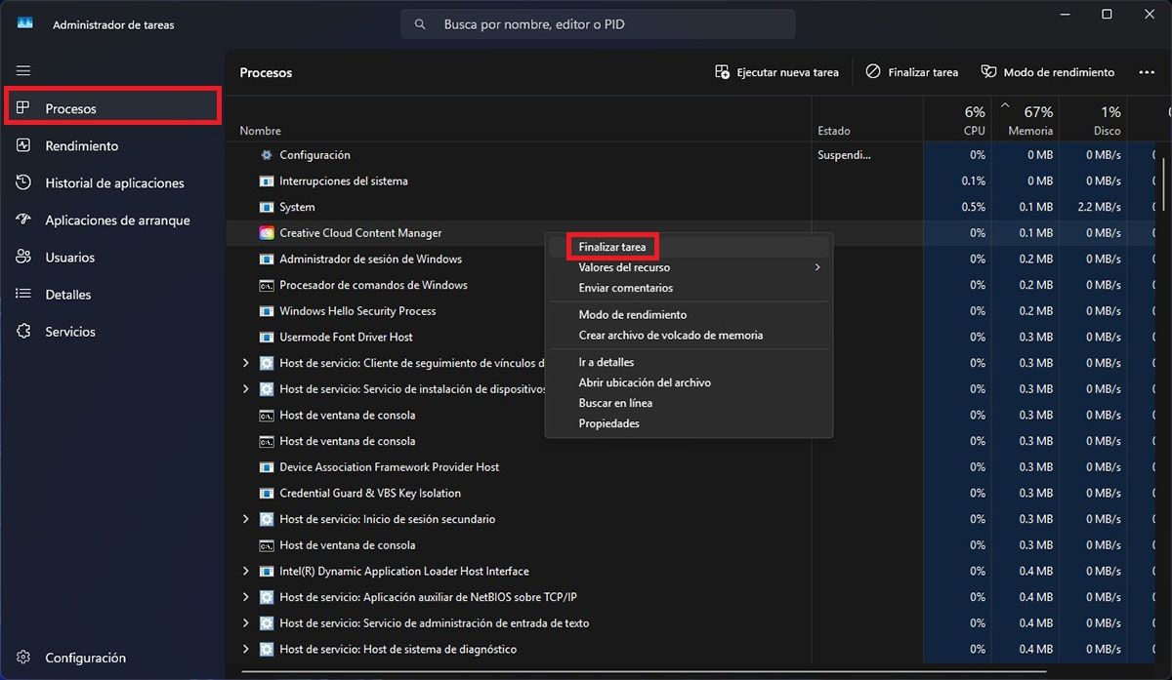Select Finalizar tarea in the context menu
The width and height of the screenshot is (1172, 680).
611,247
